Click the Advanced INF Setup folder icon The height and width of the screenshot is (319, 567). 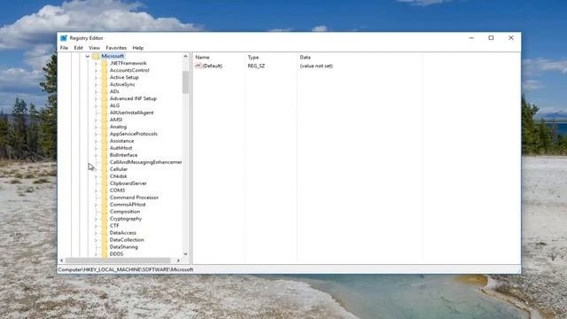coord(105,98)
